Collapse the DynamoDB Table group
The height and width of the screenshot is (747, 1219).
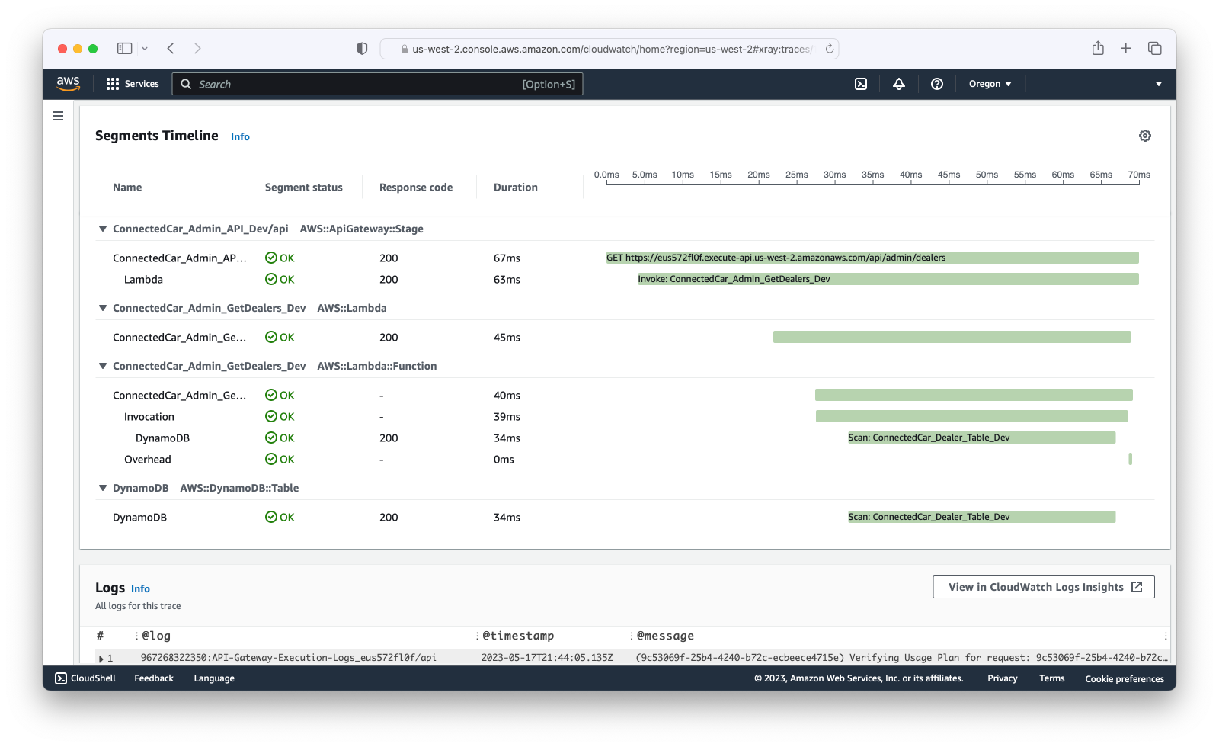[102, 488]
